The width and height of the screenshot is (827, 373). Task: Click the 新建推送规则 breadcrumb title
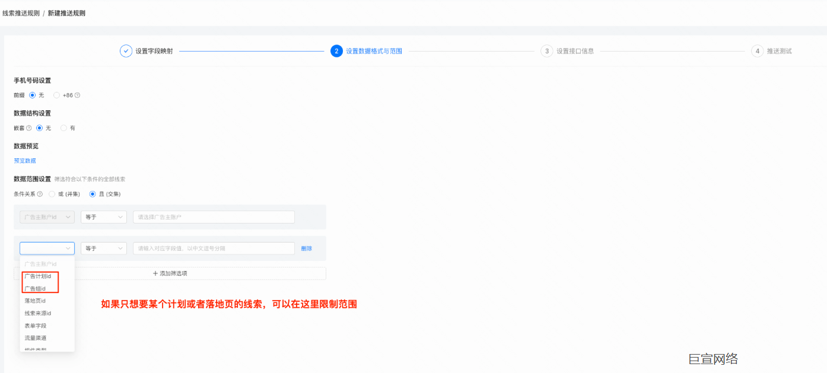pyautogui.click(x=66, y=12)
